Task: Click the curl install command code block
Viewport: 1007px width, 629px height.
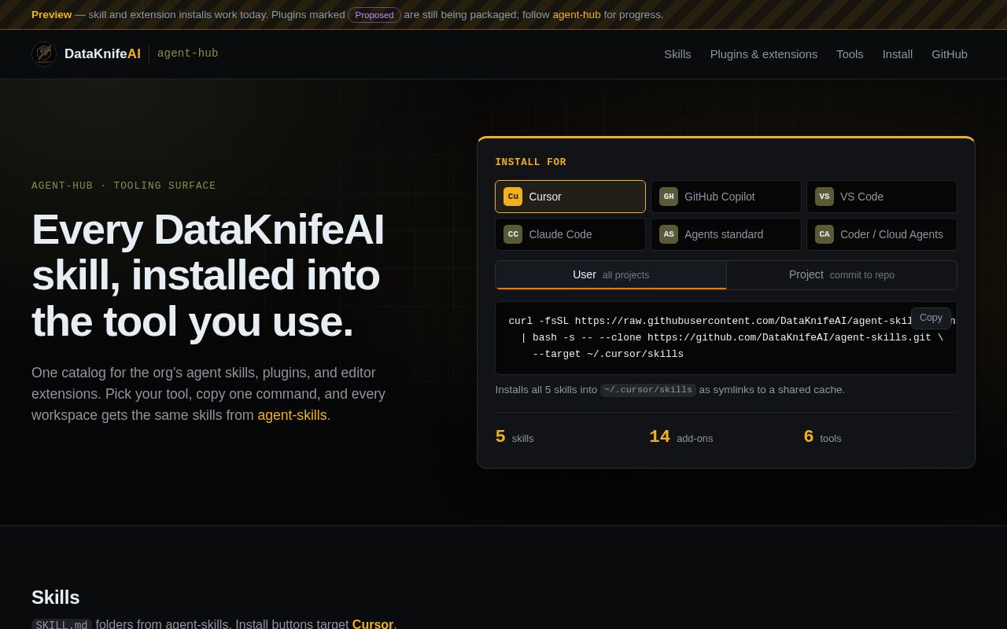Action: [x=726, y=338]
